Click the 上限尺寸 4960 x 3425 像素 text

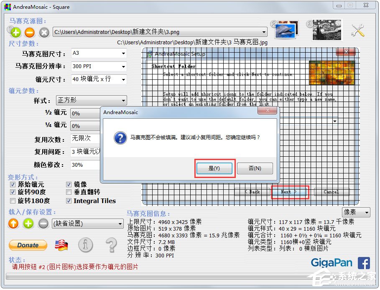(x=165, y=222)
